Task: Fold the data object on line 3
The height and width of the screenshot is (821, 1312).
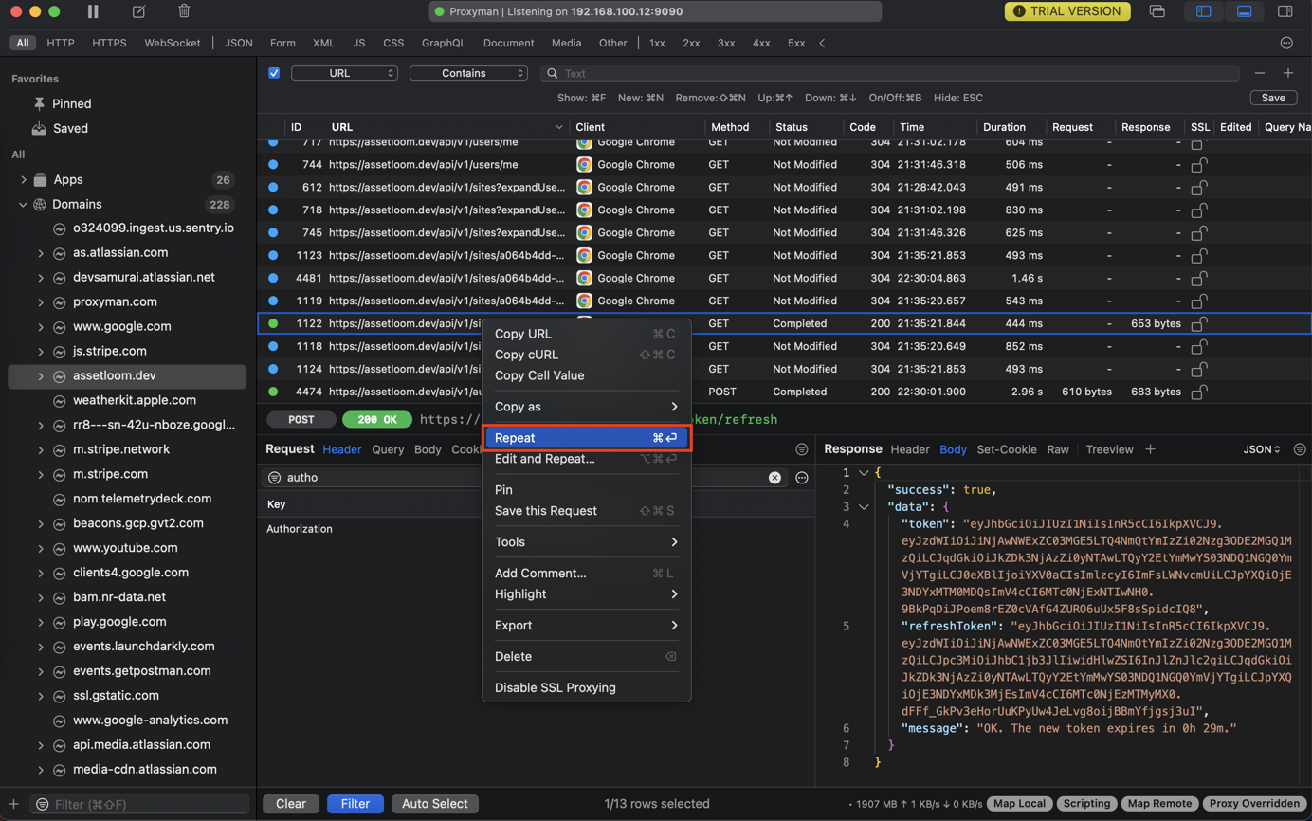Action: (x=864, y=506)
